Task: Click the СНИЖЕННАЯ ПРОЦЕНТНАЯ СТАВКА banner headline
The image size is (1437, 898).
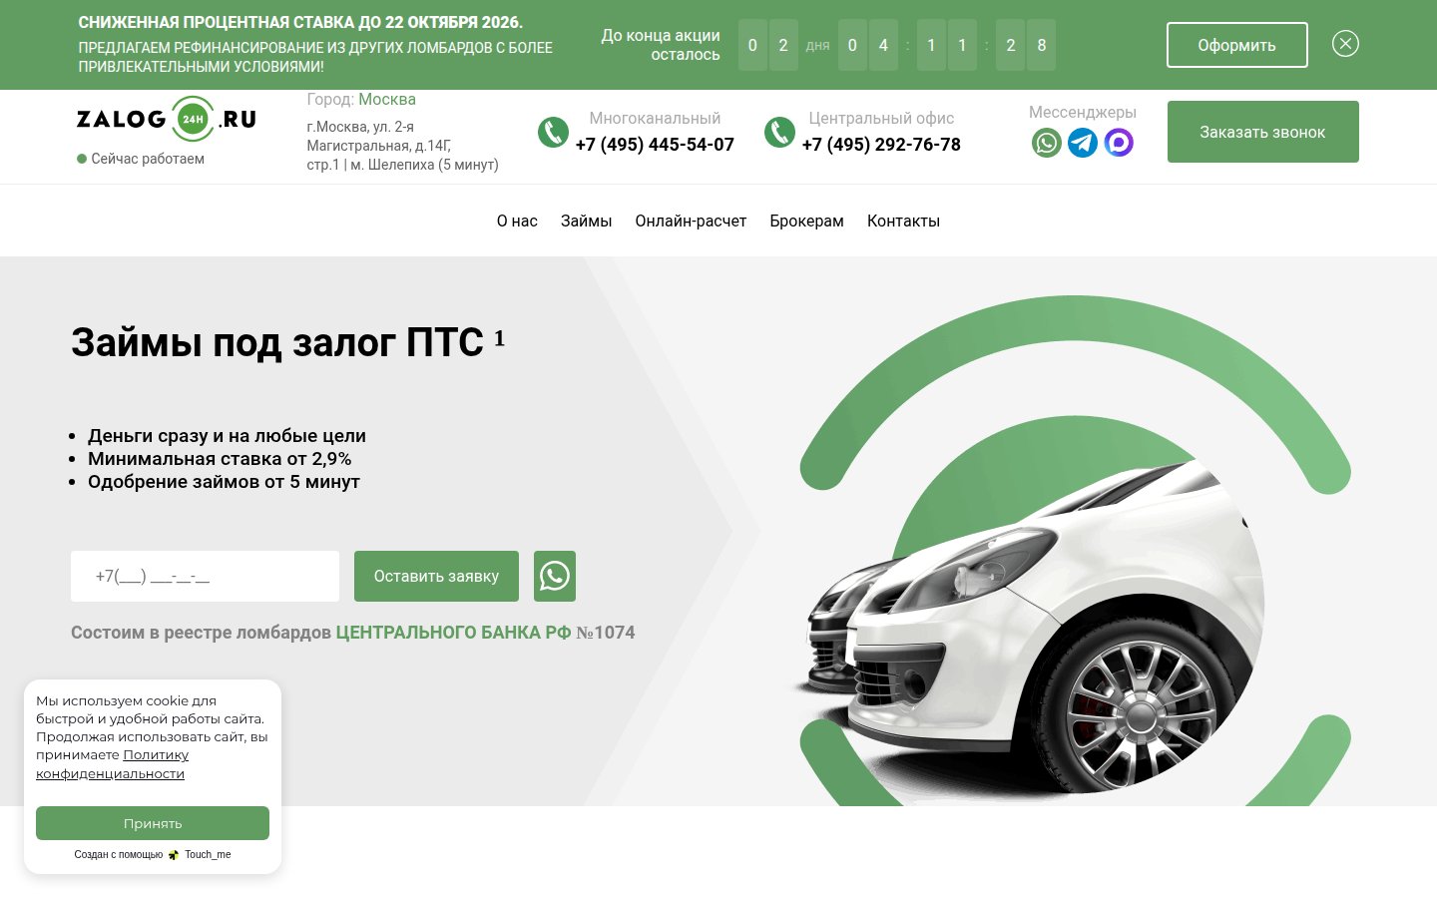Action: 300,22
